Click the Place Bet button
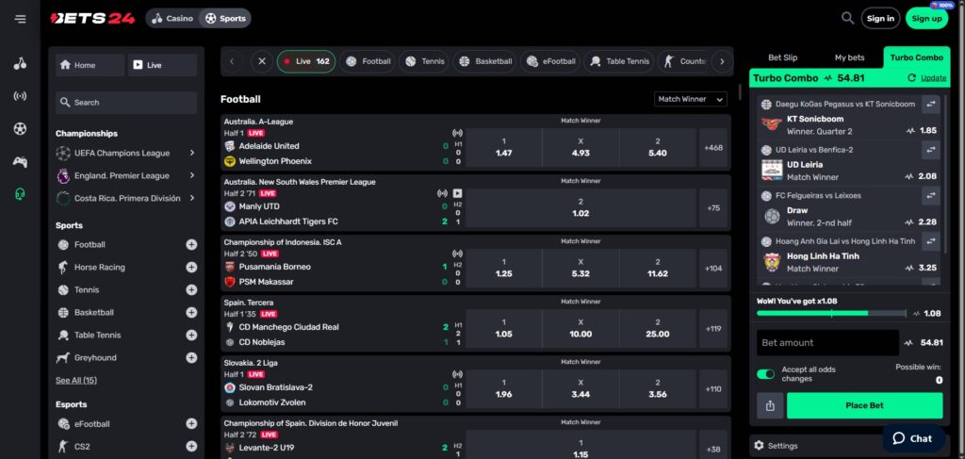 pos(864,406)
